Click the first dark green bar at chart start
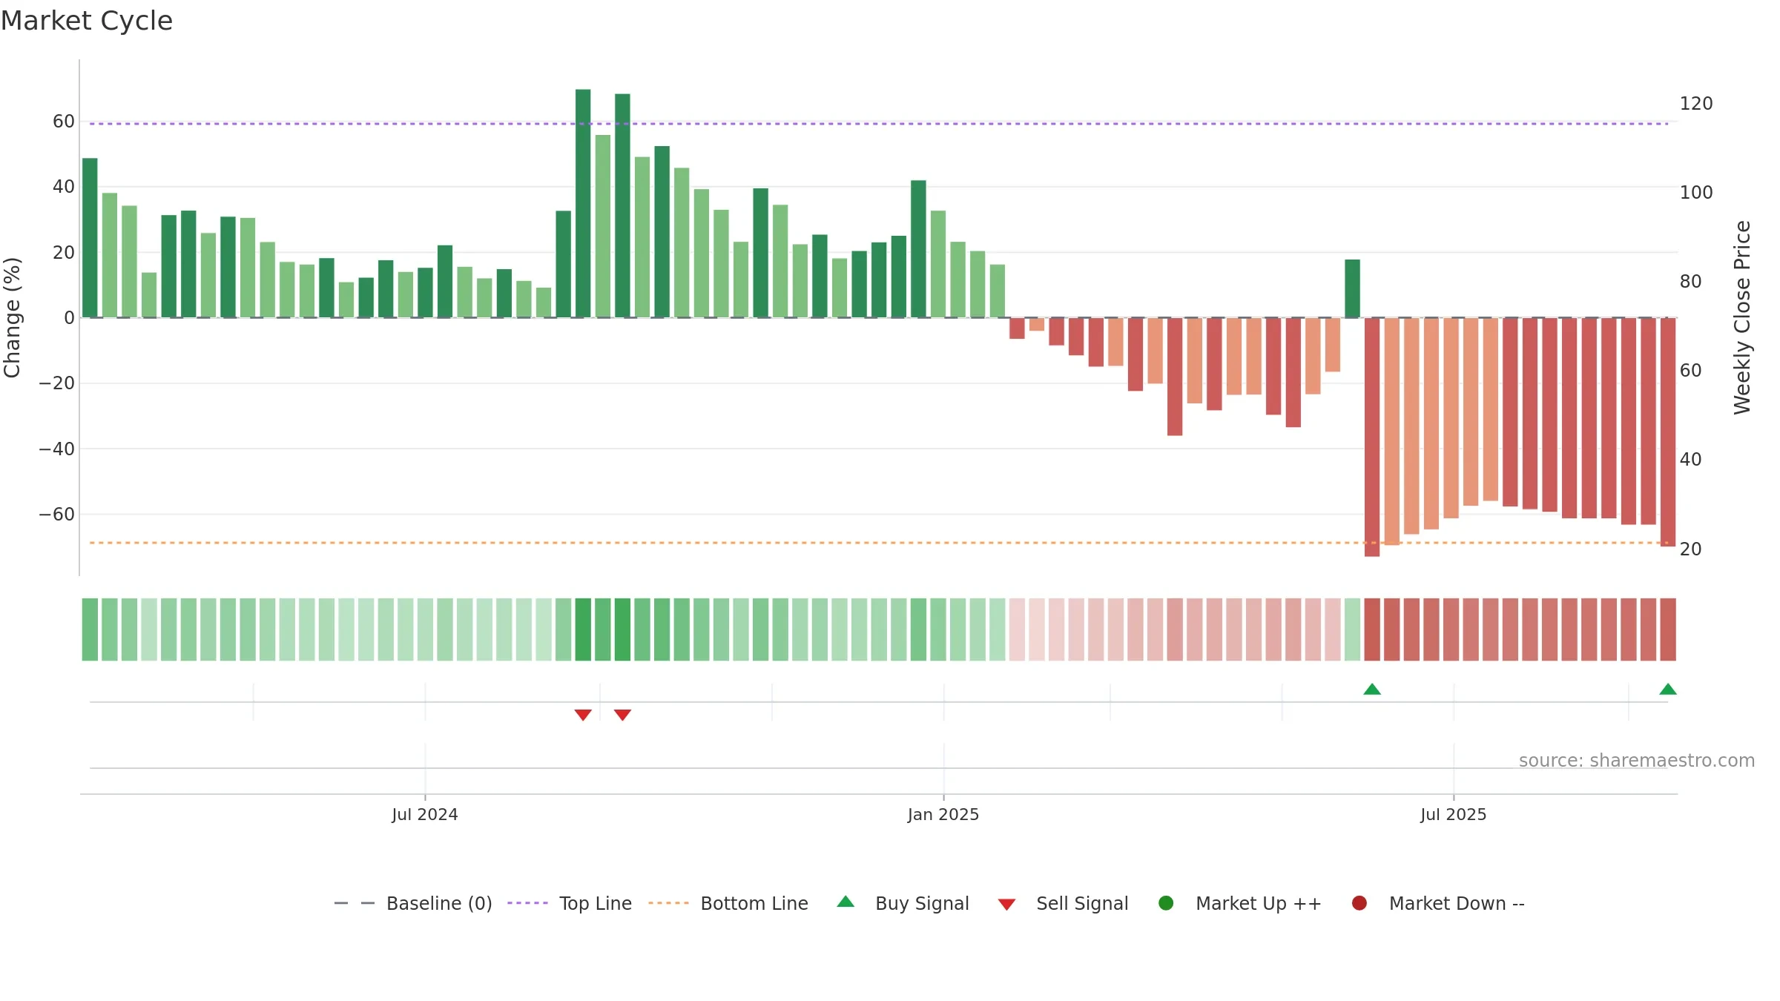The width and height of the screenshot is (1780, 1001). 90,237
